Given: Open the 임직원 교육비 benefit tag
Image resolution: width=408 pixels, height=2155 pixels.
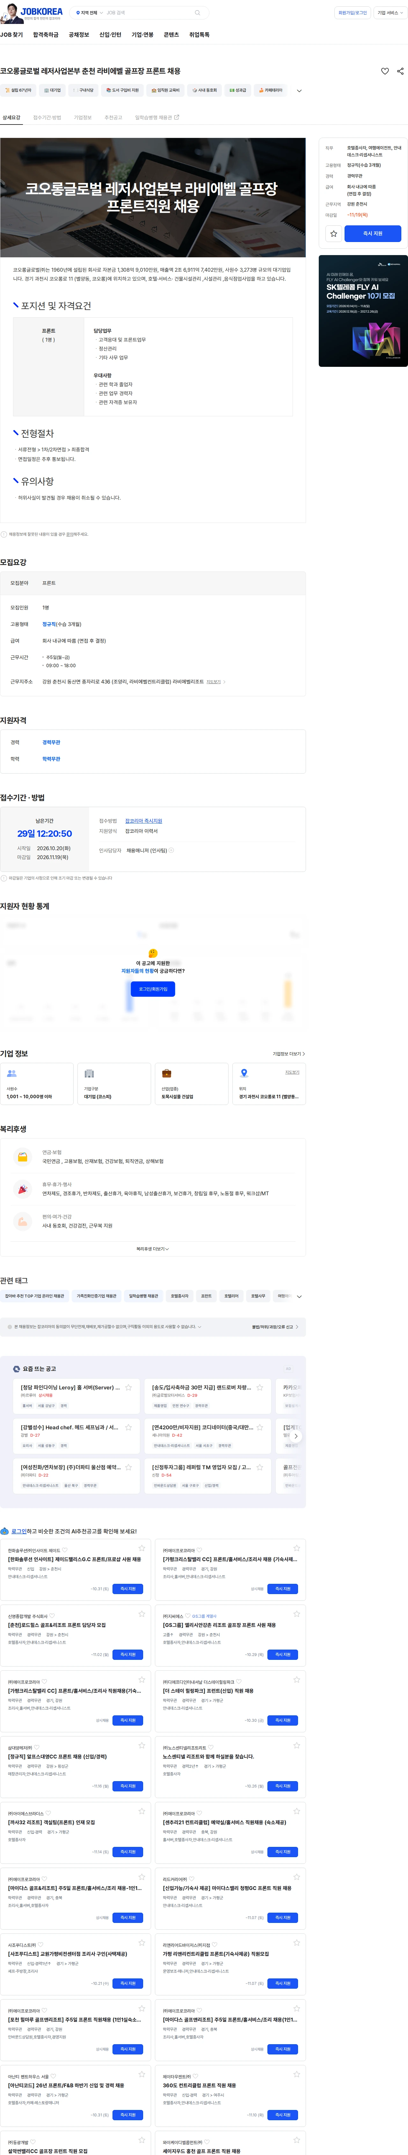Looking at the screenshot, I should point(165,90).
